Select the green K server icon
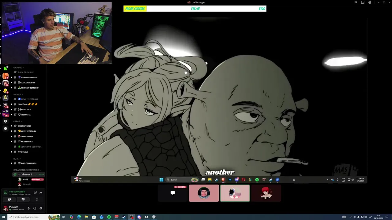392x220 pixels. tap(6, 69)
